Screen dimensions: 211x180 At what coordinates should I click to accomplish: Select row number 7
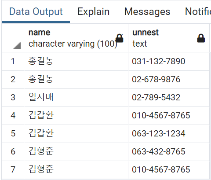click(13, 169)
